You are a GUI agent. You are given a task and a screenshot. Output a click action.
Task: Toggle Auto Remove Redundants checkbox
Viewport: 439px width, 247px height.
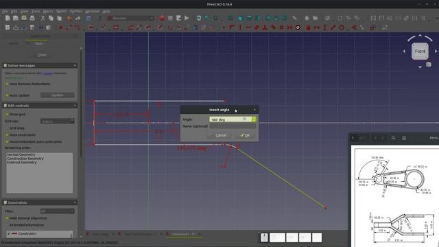[7, 84]
